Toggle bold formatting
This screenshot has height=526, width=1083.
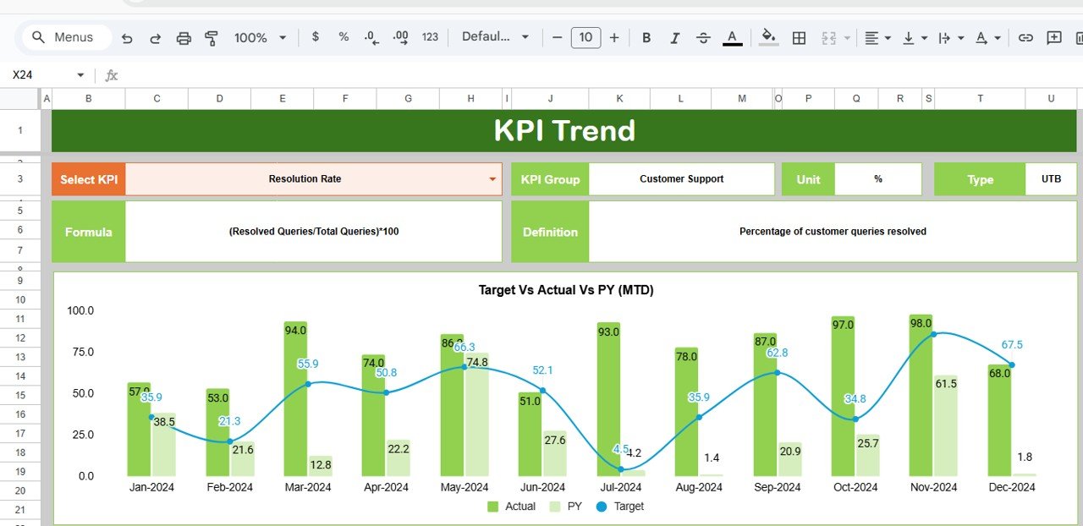tap(646, 37)
